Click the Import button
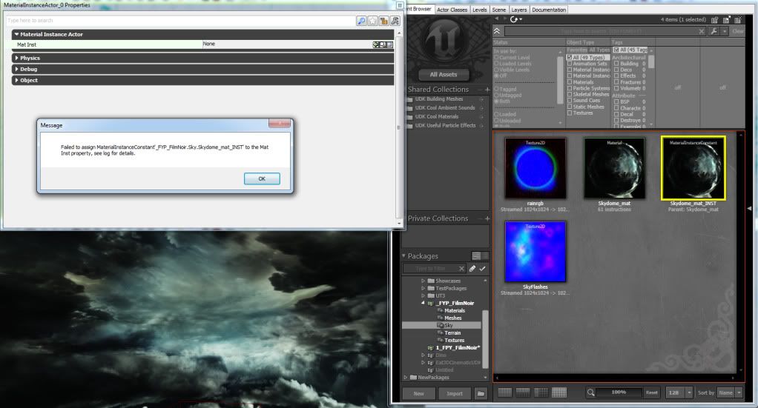This screenshot has height=408, width=758. [455, 393]
